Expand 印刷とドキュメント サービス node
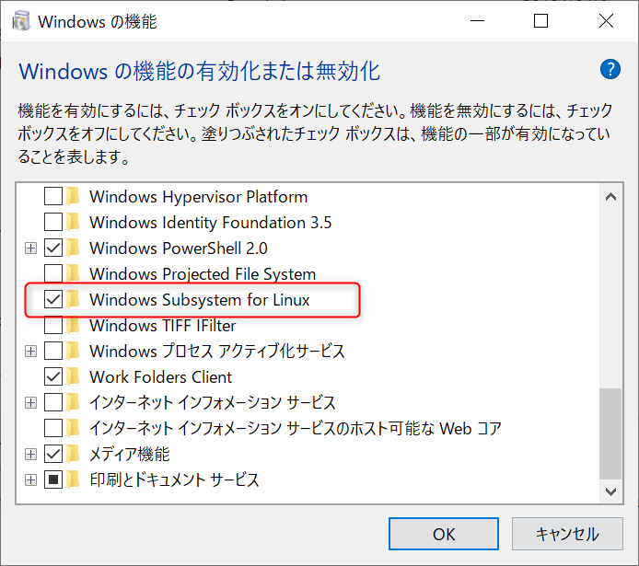639x566 pixels. (30, 479)
